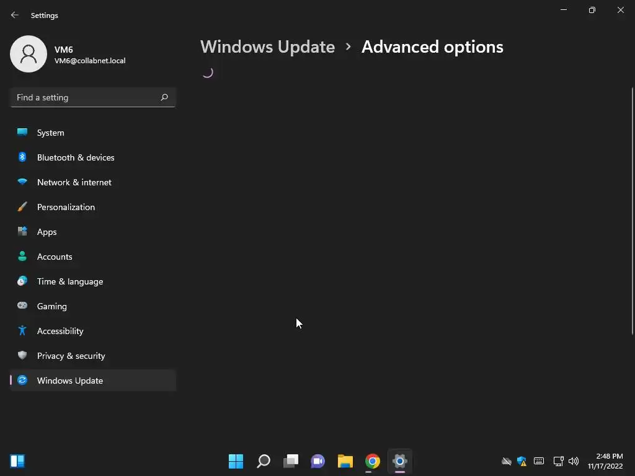The width and height of the screenshot is (635, 476).
Task: Open Bluetooth & devices settings
Action: point(93,157)
